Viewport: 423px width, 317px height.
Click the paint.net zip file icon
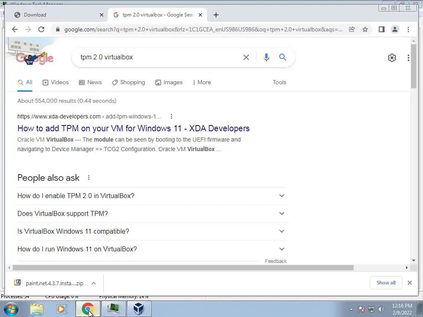[17, 282]
